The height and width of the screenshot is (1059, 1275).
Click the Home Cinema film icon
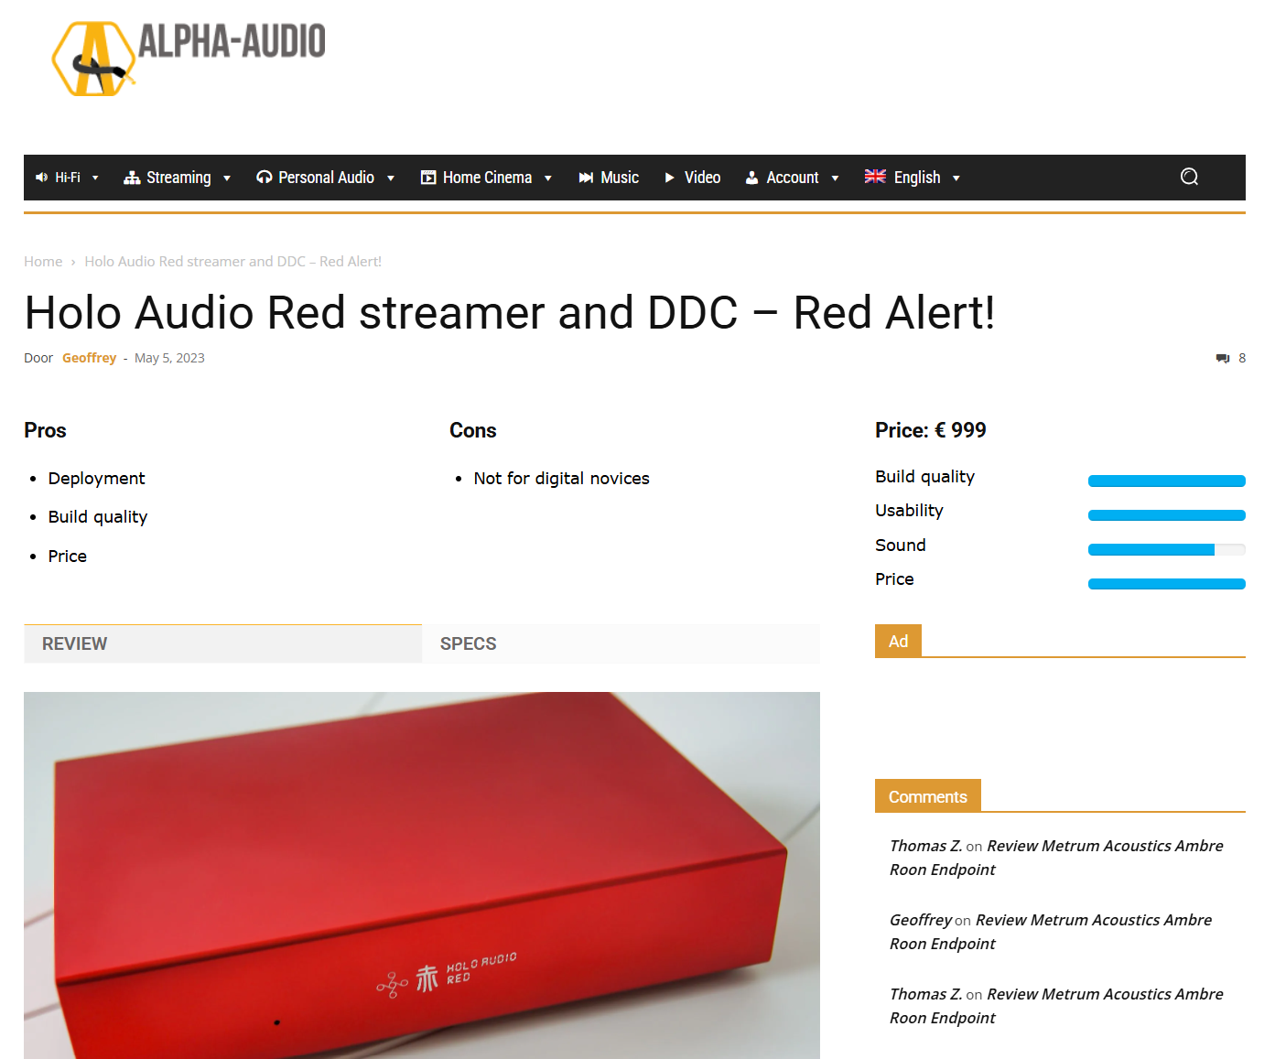428,178
